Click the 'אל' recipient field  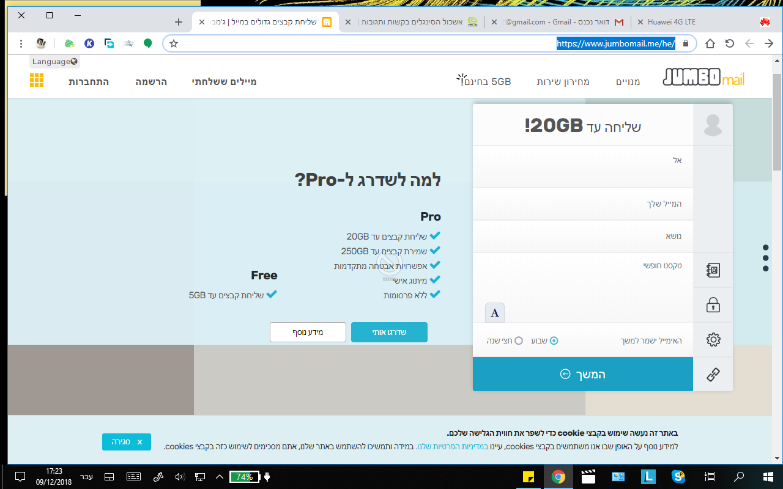coord(583,166)
